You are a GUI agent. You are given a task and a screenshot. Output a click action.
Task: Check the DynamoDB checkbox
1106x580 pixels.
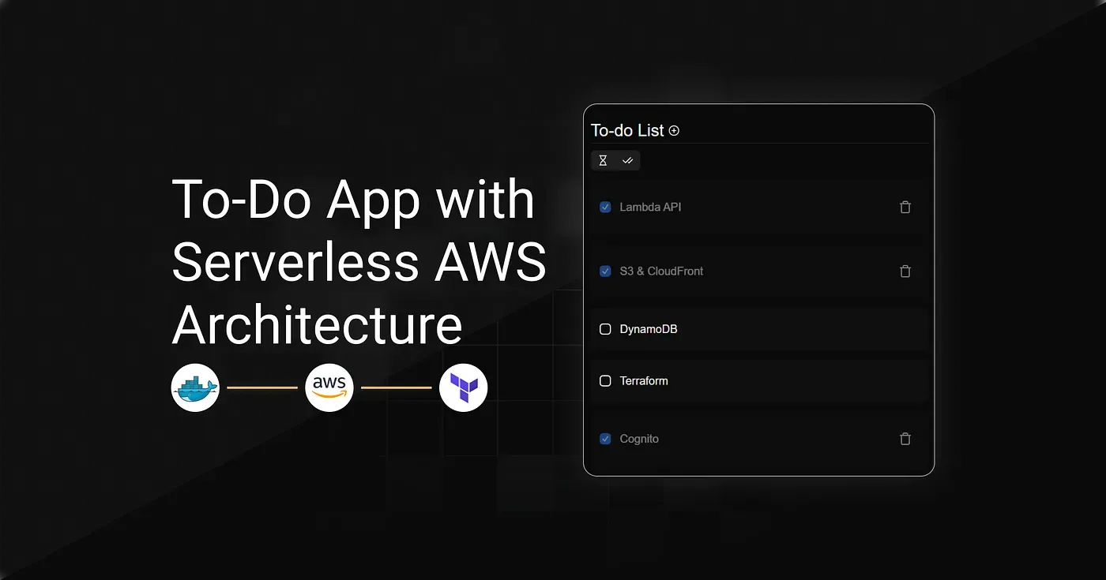click(605, 329)
